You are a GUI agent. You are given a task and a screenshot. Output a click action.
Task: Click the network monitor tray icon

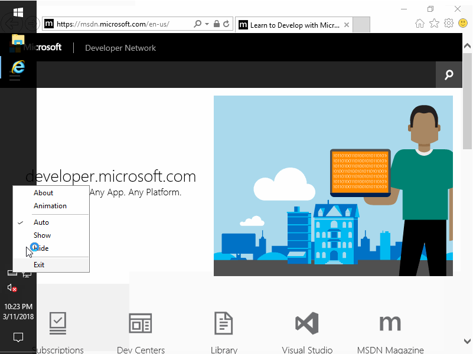click(27, 274)
